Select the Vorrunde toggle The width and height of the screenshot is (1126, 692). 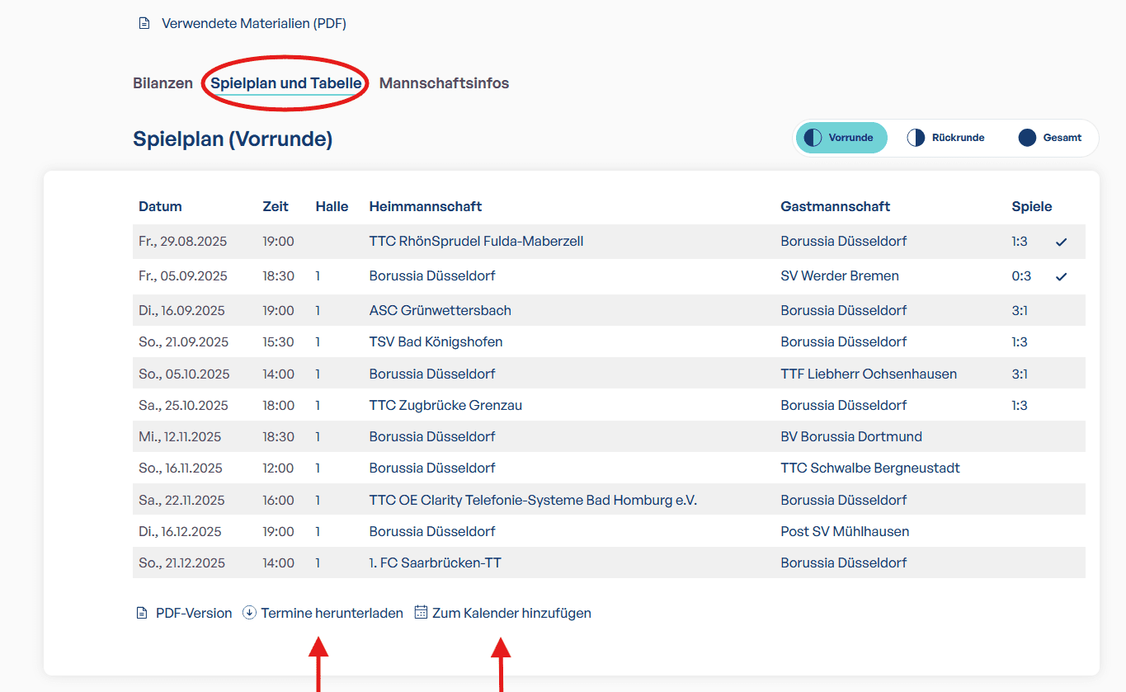(841, 138)
